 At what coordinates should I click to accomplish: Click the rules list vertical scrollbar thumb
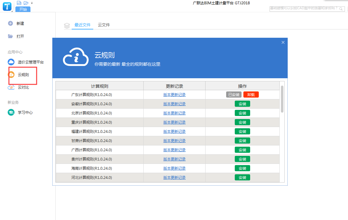point(282,99)
